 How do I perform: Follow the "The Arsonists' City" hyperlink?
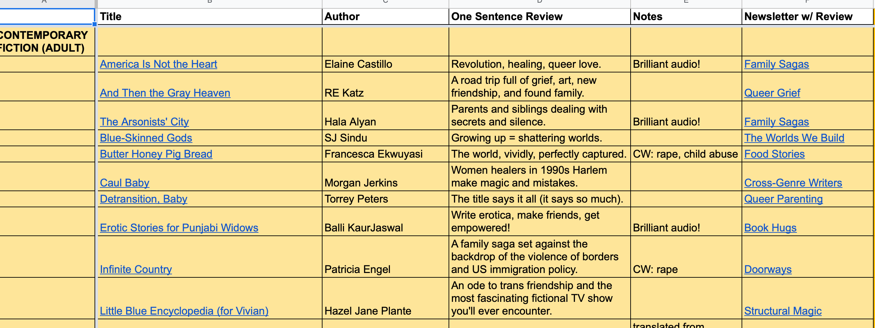[144, 121]
